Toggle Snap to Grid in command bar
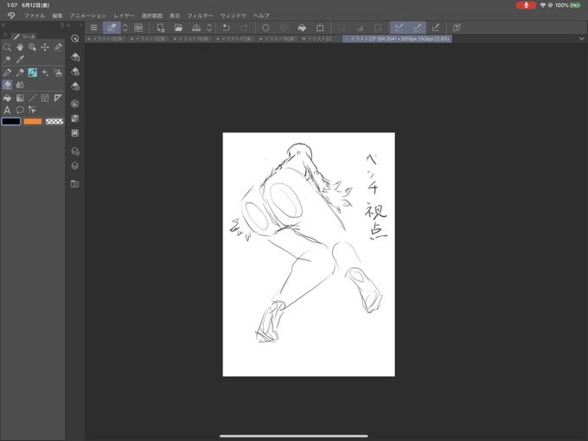Image resolution: width=588 pixels, height=441 pixels. point(435,28)
